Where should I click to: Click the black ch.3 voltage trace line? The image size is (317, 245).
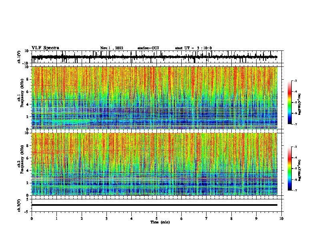point(154,205)
